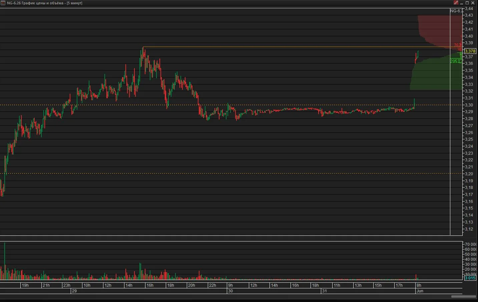The height and width of the screenshot is (302, 478).
Task: Click the 3,40 price axis label
Action: (x=469, y=36)
